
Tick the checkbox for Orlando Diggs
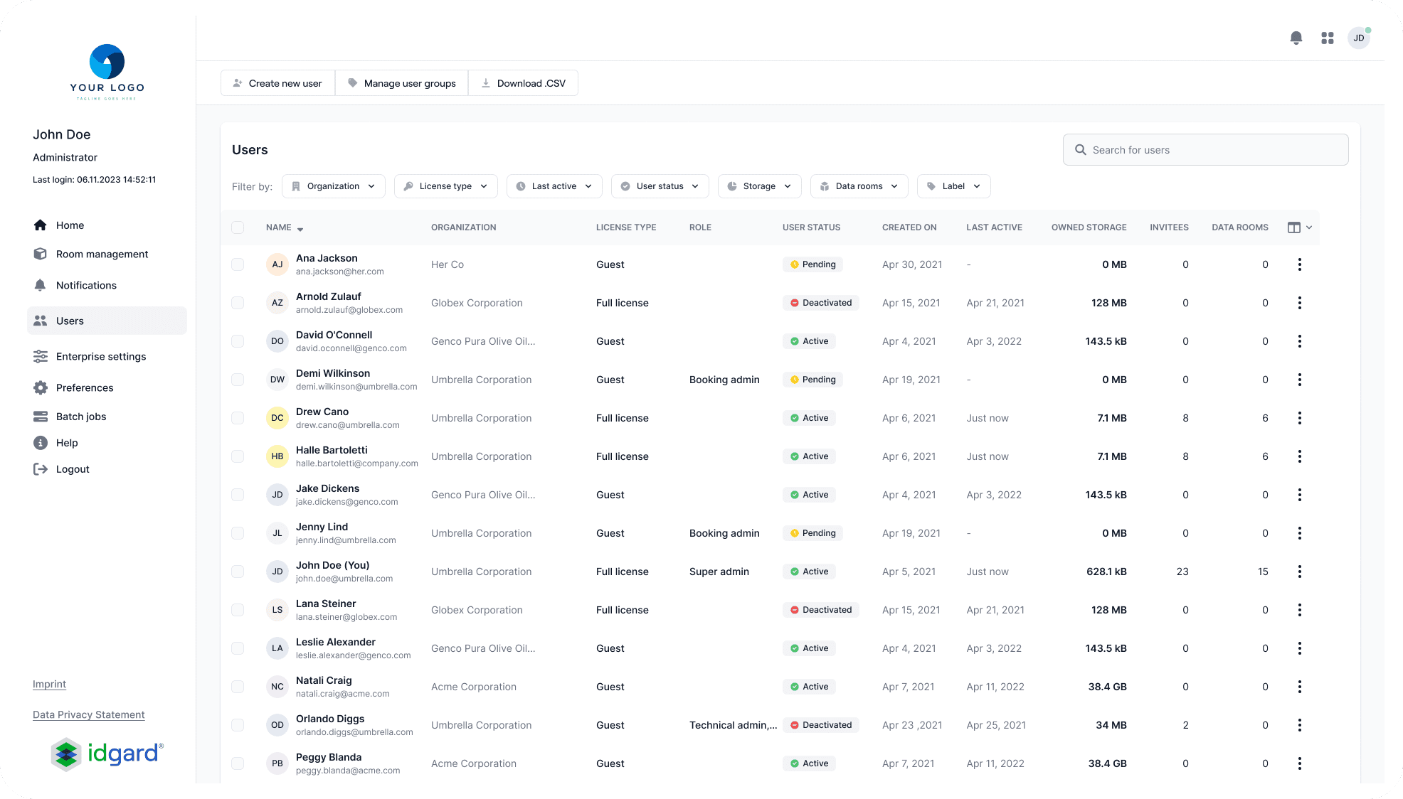click(238, 725)
